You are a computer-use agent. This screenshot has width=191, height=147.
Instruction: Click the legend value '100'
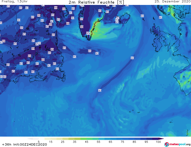pos(158,142)
